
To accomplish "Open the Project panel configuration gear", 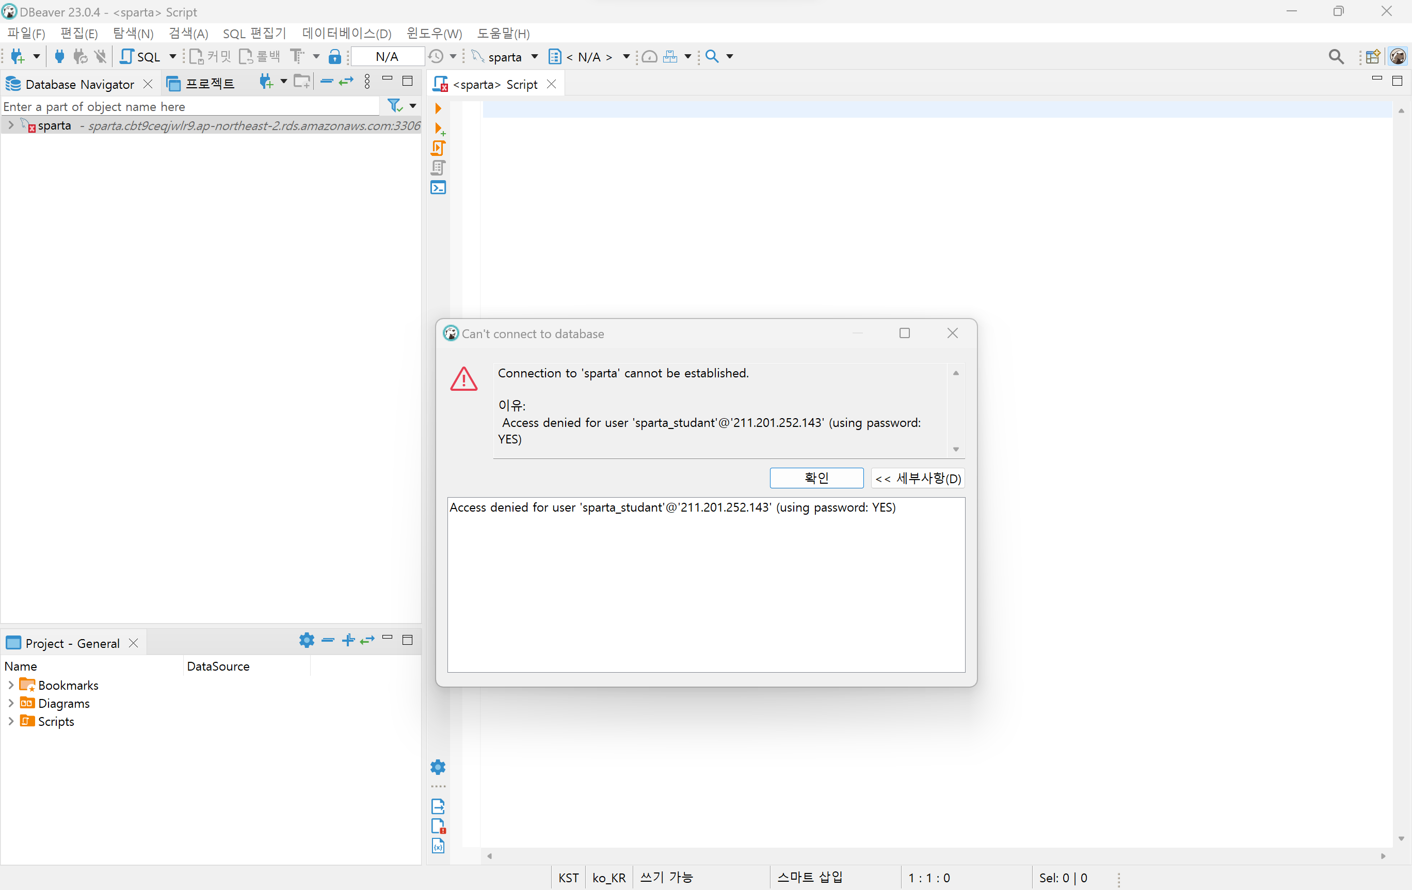I will click(307, 640).
